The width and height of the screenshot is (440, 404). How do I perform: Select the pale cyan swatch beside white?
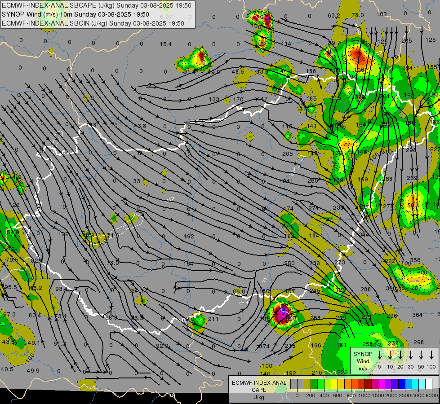tap(422, 384)
